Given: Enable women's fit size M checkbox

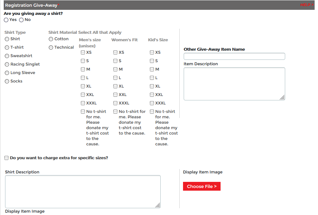Looking at the screenshot, I should [x=115, y=69].
